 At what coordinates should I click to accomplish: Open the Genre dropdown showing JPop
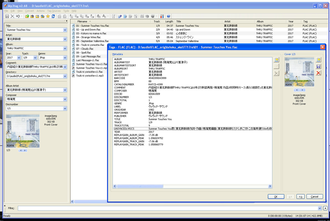pos(65,58)
